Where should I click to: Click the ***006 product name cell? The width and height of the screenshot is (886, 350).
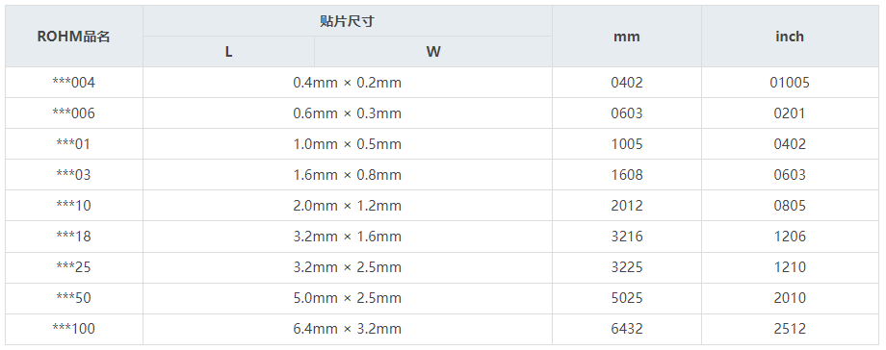[74, 112]
